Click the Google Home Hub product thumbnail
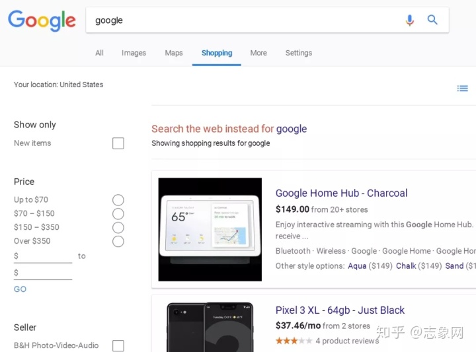 (x=210, y=229)
